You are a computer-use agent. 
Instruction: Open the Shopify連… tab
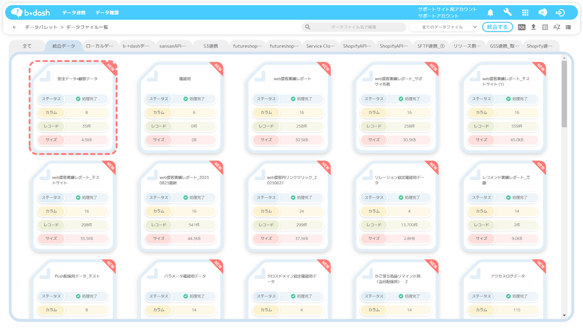[x=541, y=46]
